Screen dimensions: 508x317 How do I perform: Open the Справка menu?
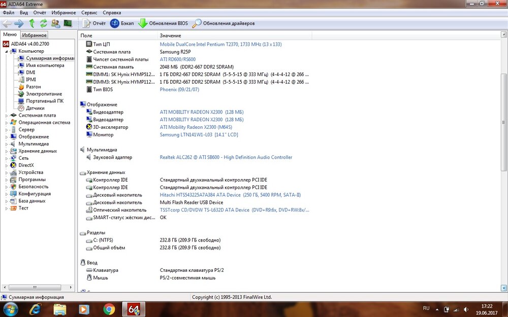click(x=112, y=13)
